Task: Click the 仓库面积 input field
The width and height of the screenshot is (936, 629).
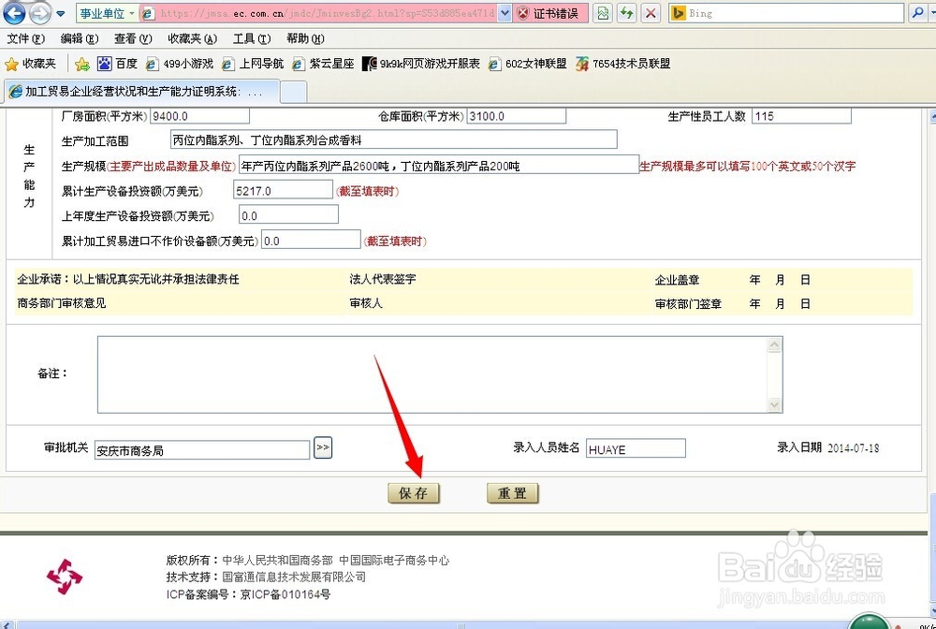Action: click(516, 116)
